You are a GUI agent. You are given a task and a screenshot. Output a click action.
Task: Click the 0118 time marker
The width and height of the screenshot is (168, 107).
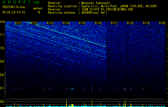130,23
